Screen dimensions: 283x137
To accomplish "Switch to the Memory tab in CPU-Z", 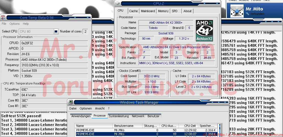I will point(163,11).
